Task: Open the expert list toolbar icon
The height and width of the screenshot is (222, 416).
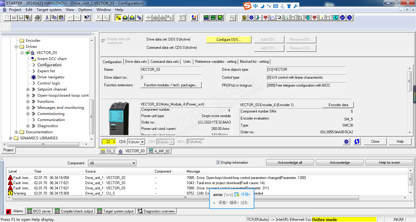Action: click(244, 18)
